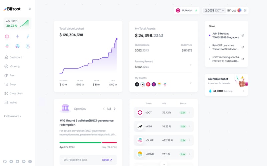Select the Polkadot chain icon in sidebar
This screenshot has width=267, height=166.
point(7,37)
